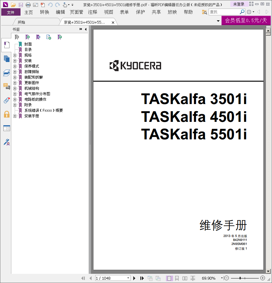Screen dimensions: 272x283
Task: Enable continuous page view mode
Action: coord(177,278)
